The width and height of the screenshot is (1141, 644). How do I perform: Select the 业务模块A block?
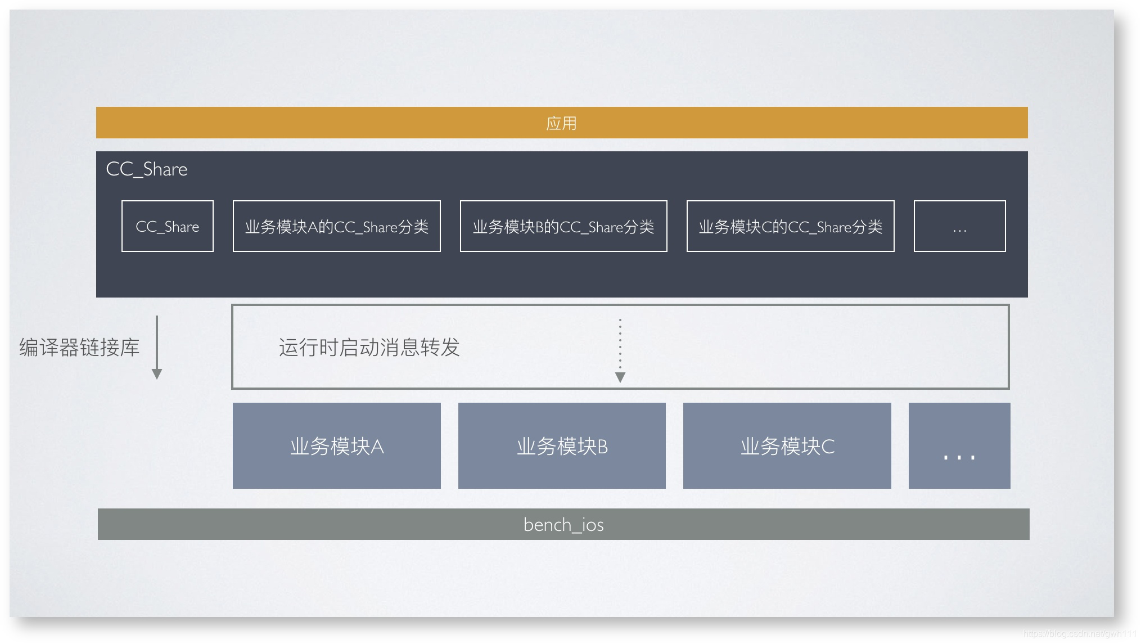336,445
